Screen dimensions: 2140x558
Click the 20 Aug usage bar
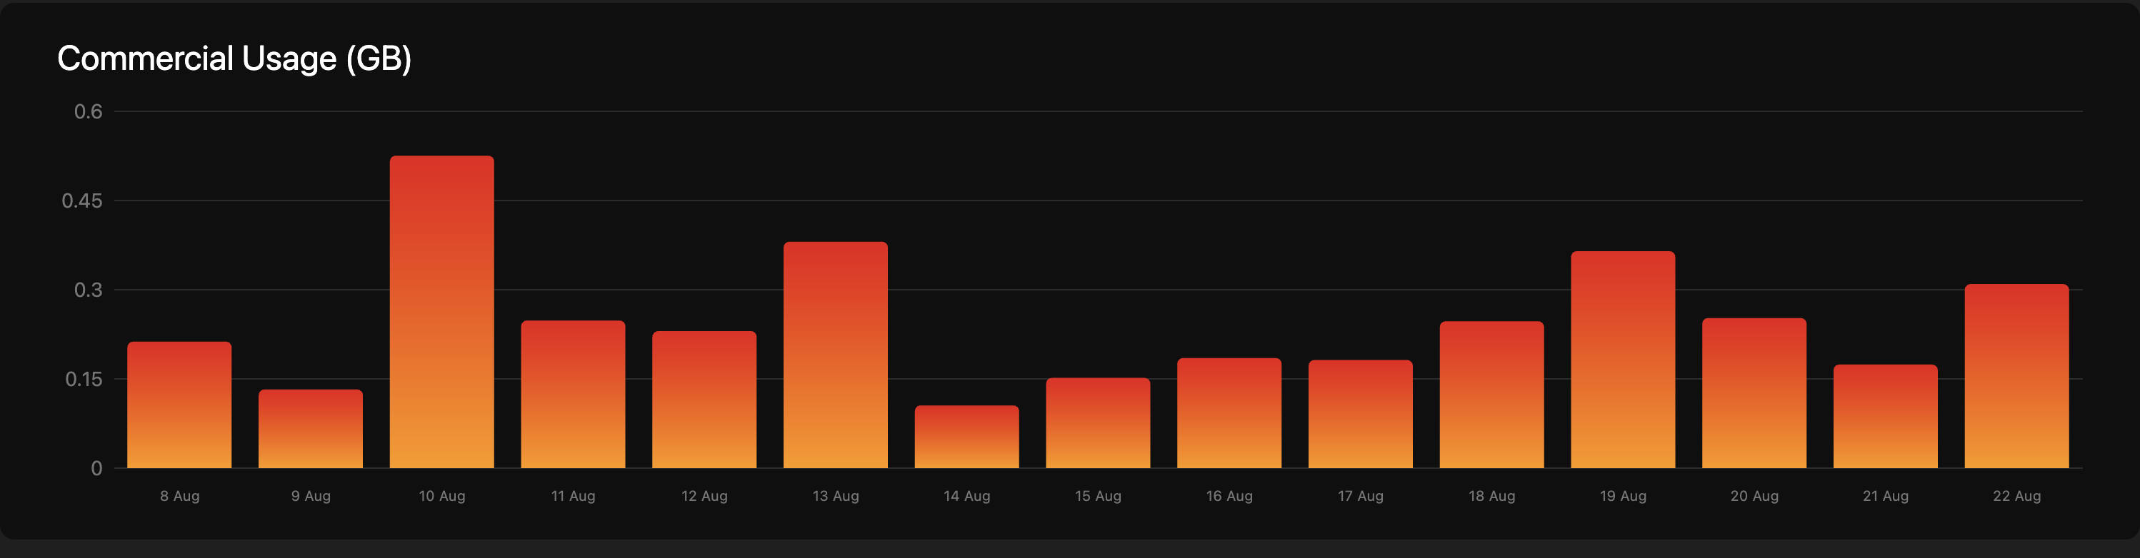click(1754, 394)
